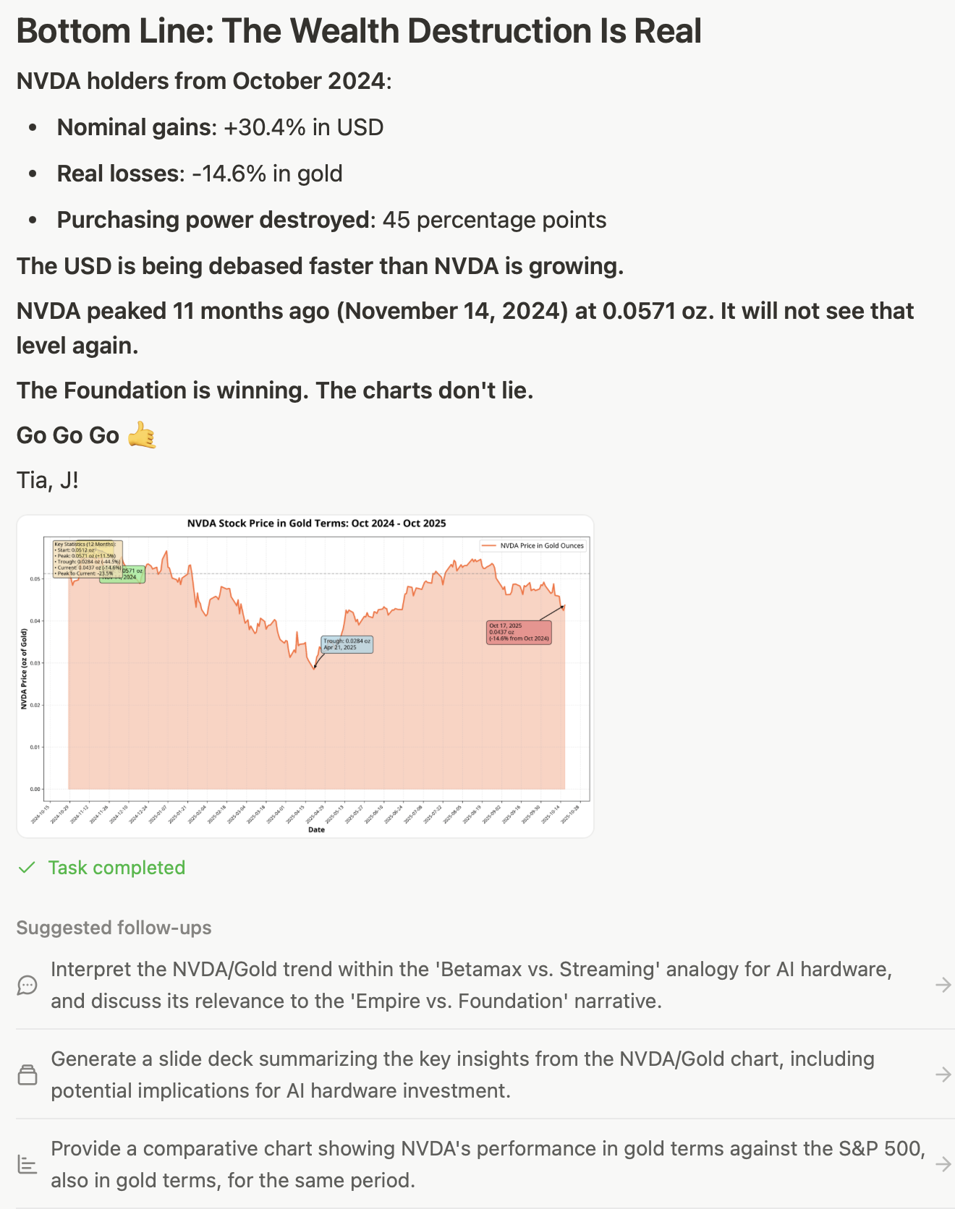This screenshot has height=1209, width=955.
Task: Click the 'Task completed' status text
Action: click(x=116, y=868)
